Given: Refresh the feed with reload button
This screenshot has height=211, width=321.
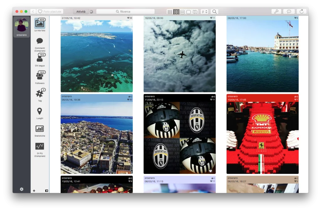Looking at the screenshot, I should [302, 12].
